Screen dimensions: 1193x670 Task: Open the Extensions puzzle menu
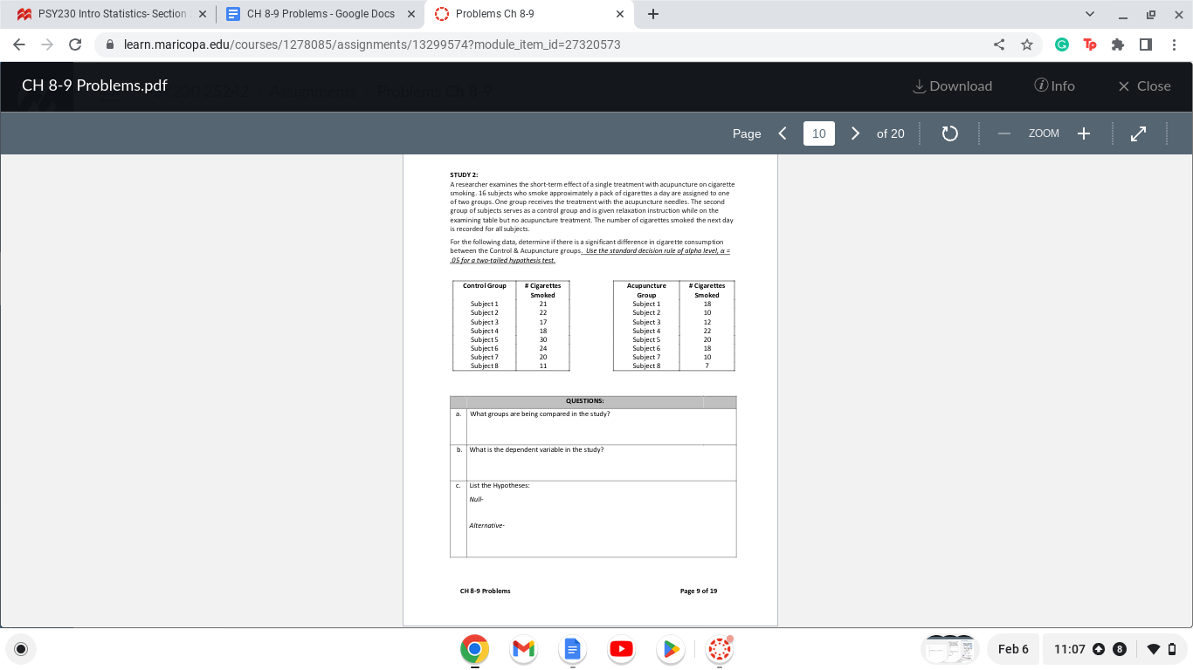(1117, 44)
